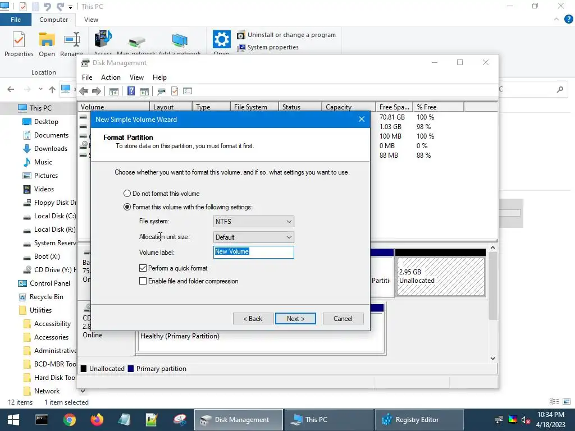Click Uninstall or change a program
575x431 pixels.
286,35
